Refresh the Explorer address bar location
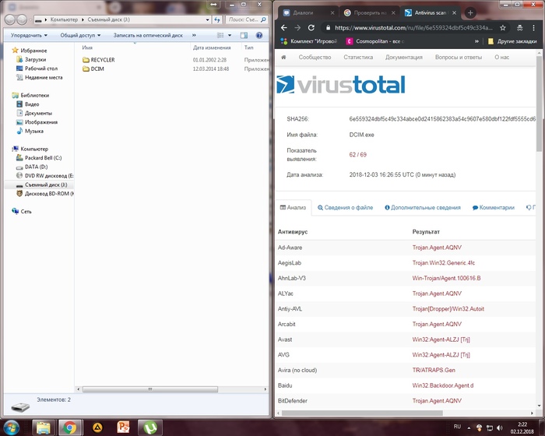Screen dimensions: 545x436 click(217, 19)
